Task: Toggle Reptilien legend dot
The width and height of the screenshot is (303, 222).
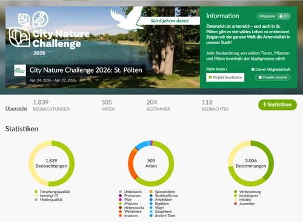Action: click(151, 204)
